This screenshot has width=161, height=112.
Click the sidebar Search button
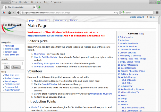coord(16,67)
